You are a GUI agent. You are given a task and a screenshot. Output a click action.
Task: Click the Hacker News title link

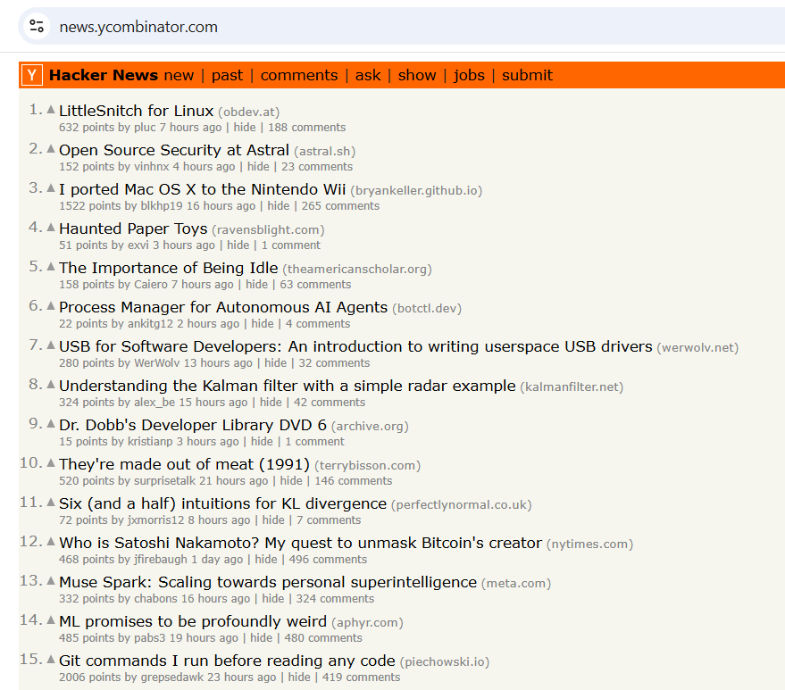click(104, 75)
